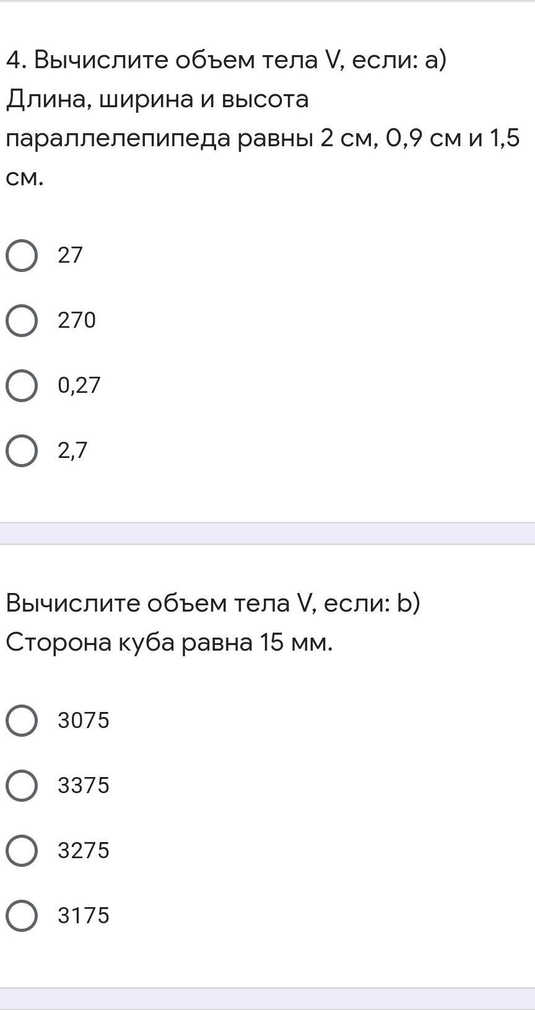Pick the radio circle beside 3175

click(x=22, y=915)
